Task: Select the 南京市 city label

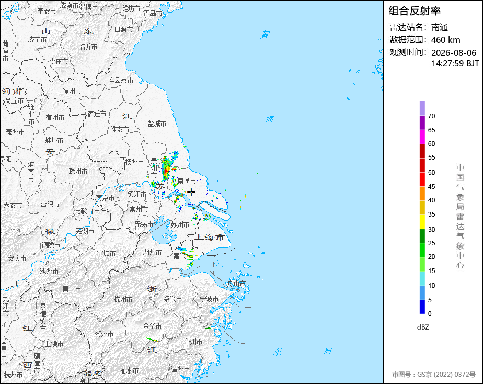Action: click(x=105, y=198)
